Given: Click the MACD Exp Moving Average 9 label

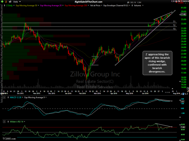Looking at the screenshot, I should pyautogui.click(x=35, y=97).
